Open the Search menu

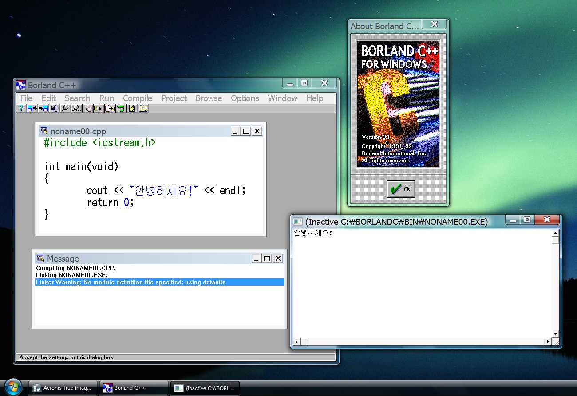point(77,98)
